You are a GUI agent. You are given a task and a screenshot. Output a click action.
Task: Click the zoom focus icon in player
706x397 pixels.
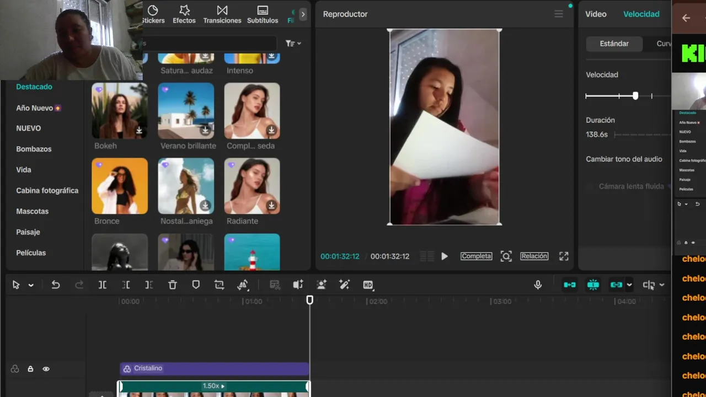tap(506, 256)
